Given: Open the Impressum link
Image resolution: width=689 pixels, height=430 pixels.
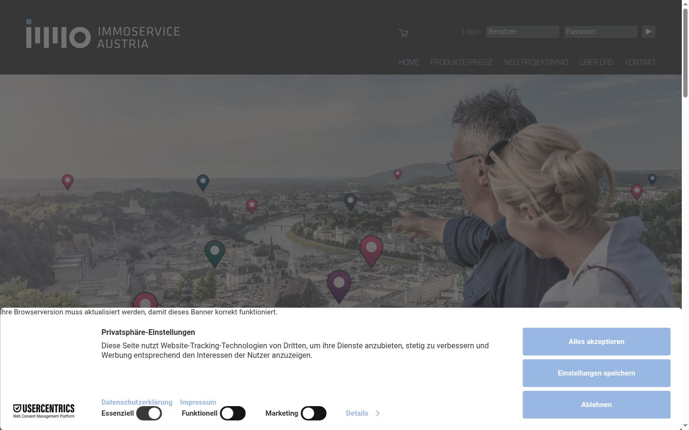Looking at the screenshot, I should pyautogui.click(x=198, y=402).
